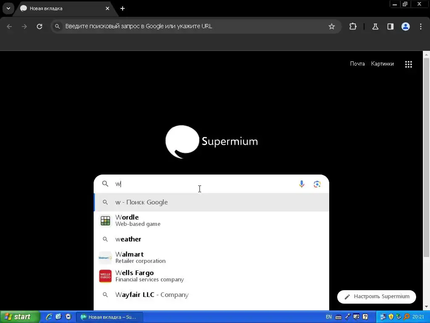The image size is (430, 323).
Task: Open the Картинки link
Action: [x=382, y=64]
